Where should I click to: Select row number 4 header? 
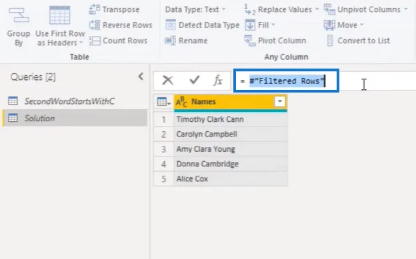click(x=164, y=164)
